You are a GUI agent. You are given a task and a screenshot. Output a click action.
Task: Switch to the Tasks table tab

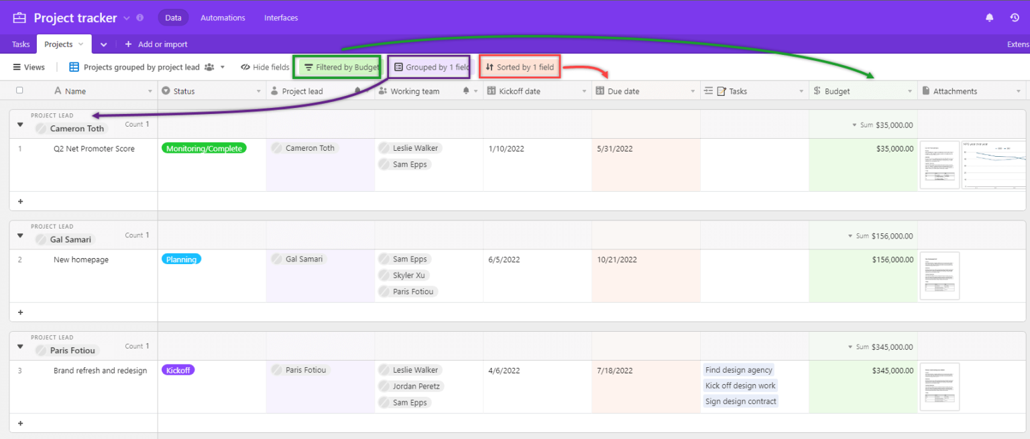coord(19,44)
